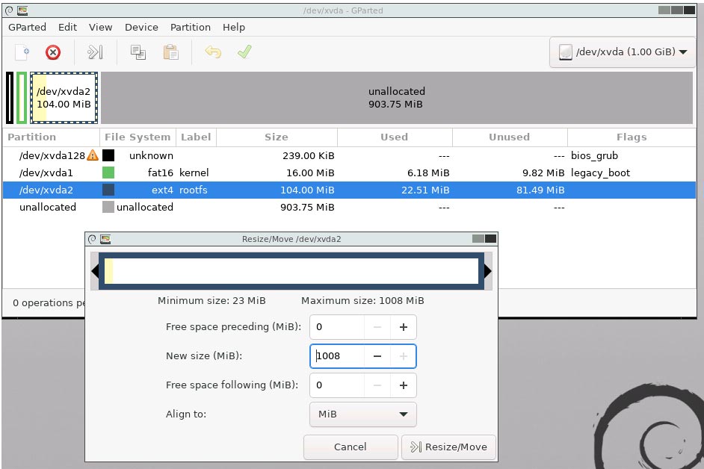Open the Device menu
The width and height of the screenshot is (704, 469).
tap(141, 27)
